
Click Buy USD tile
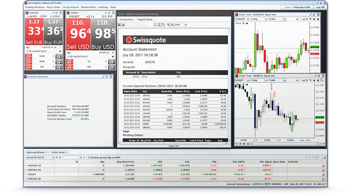103,34
